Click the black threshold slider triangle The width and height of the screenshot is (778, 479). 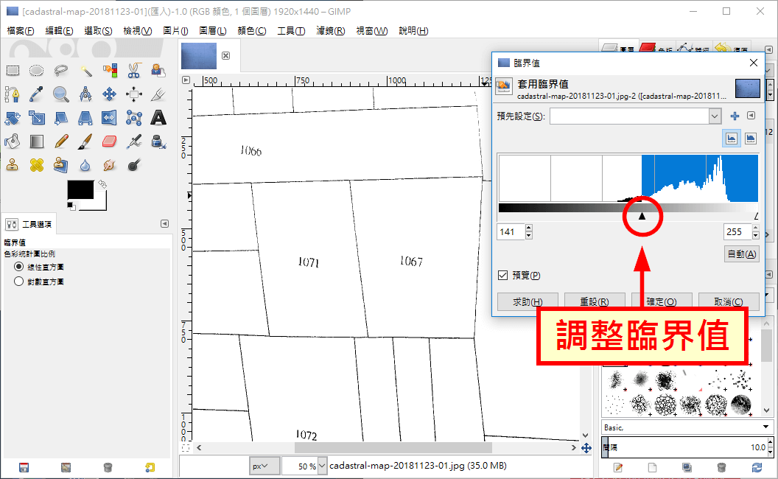tap(642, 216)
